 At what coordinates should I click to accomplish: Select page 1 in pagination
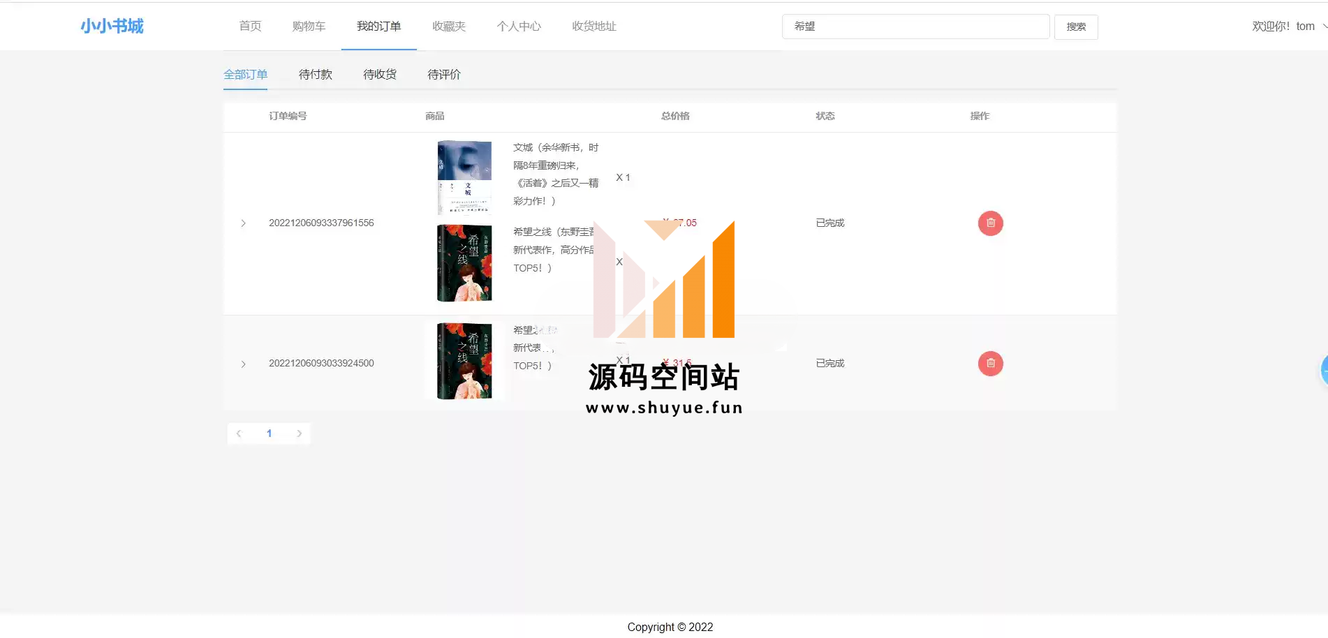click(269, 433)
